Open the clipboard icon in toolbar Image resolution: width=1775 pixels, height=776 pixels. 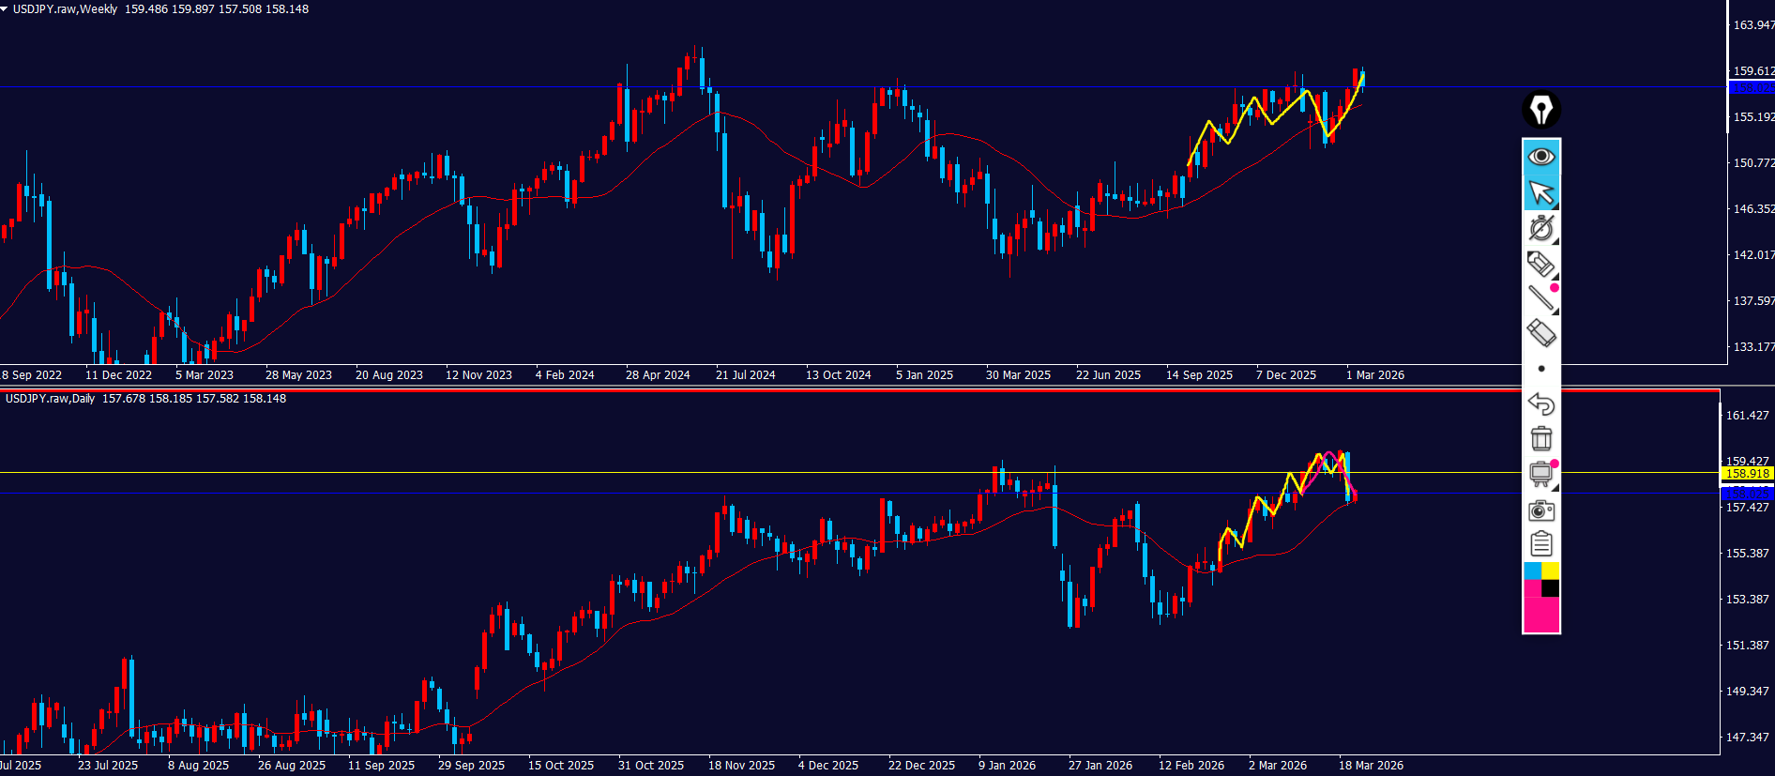point(1540,544)
